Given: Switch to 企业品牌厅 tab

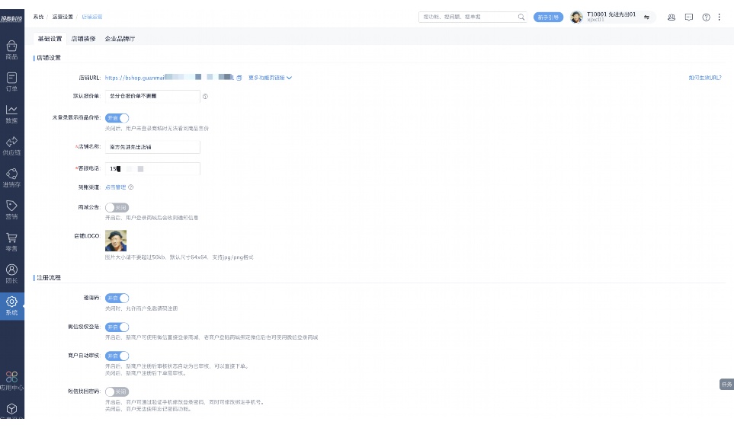Looking at the screenshot, I should click(x=120, y=38).
